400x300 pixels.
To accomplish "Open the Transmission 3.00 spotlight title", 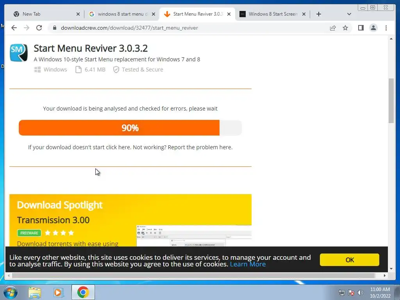I will tap(53, 220).
